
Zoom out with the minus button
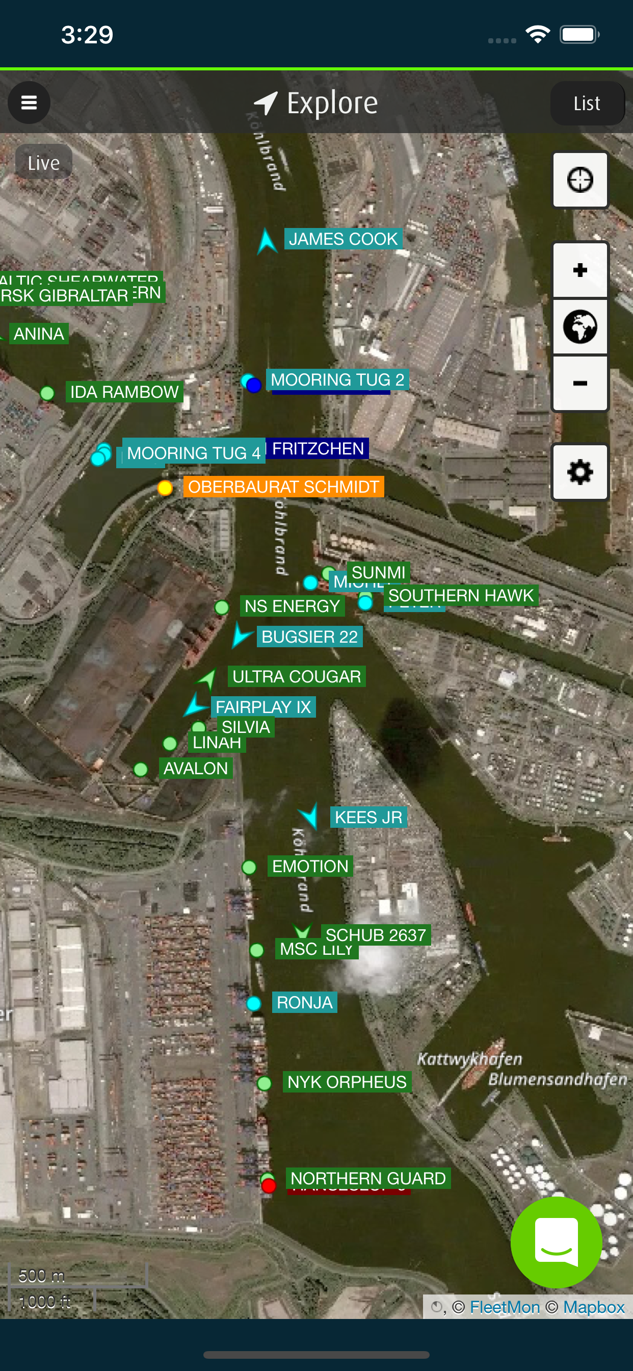[580, 383]
